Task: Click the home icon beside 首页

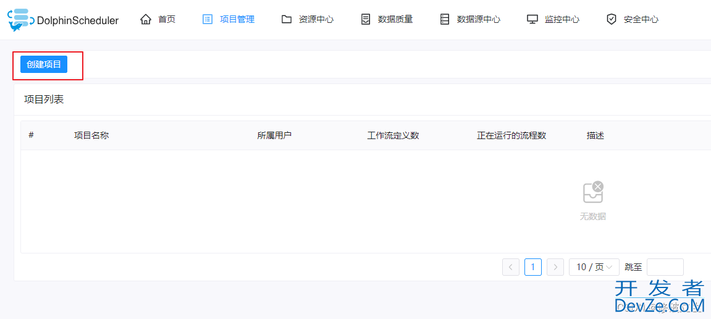Action: 146,19
